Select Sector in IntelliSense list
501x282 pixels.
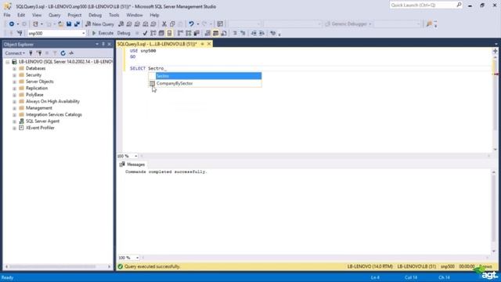point(209,76)
